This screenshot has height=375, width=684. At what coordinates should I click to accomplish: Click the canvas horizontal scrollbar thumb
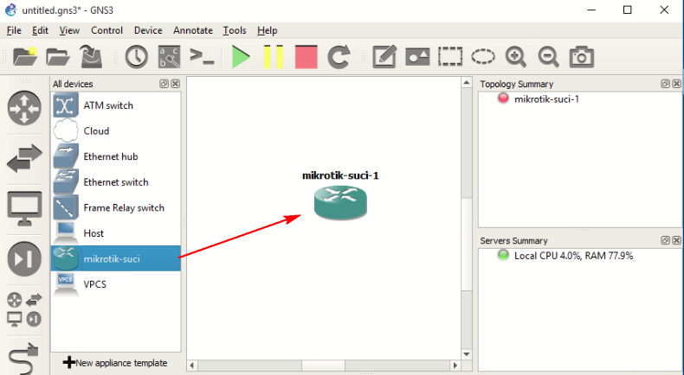[x=323, y=365]
